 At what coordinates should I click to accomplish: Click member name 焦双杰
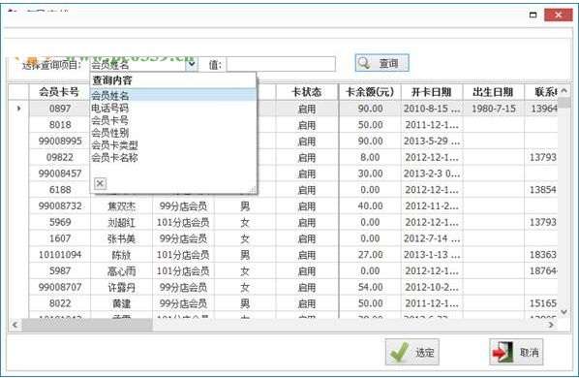tap(121, 205)
